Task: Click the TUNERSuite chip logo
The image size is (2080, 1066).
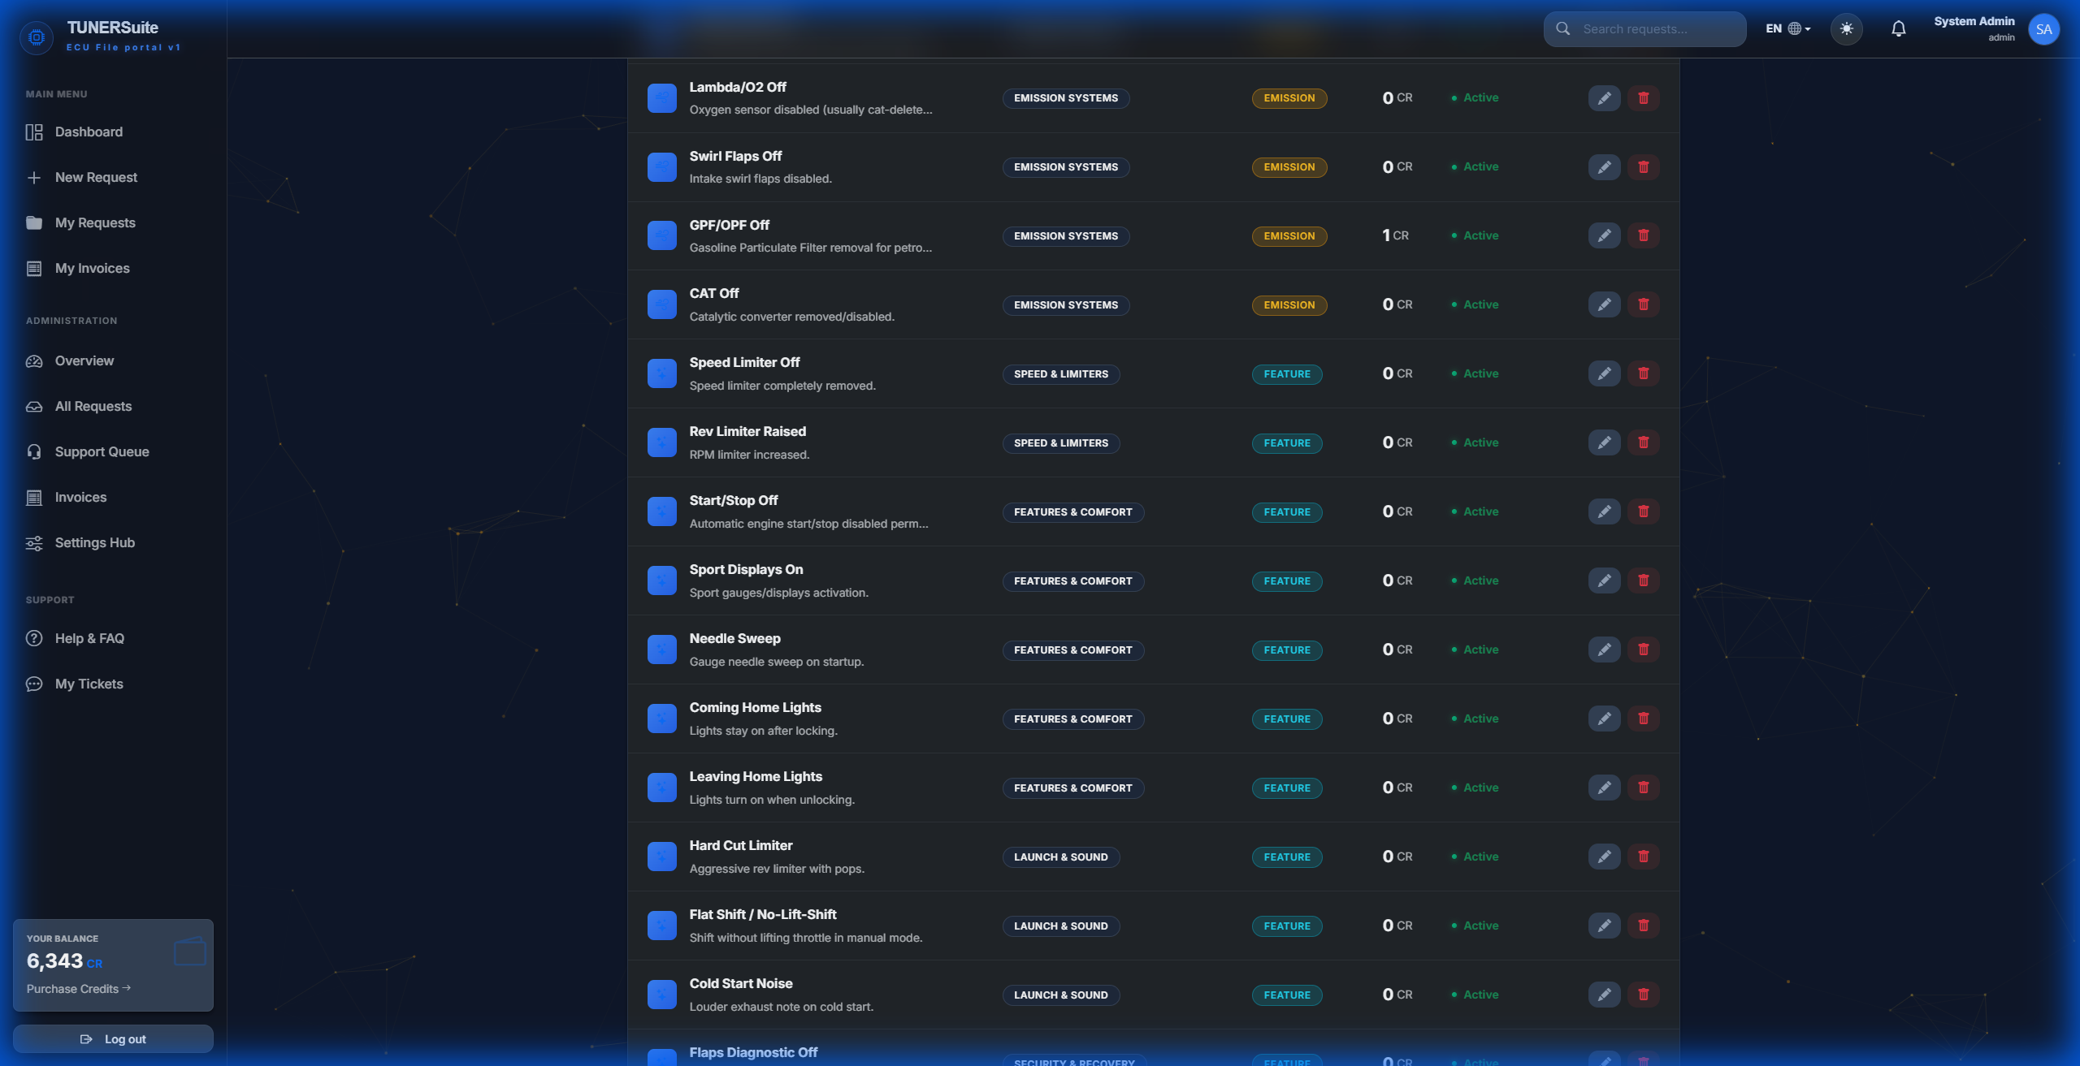Action: [x=37, y=37]
